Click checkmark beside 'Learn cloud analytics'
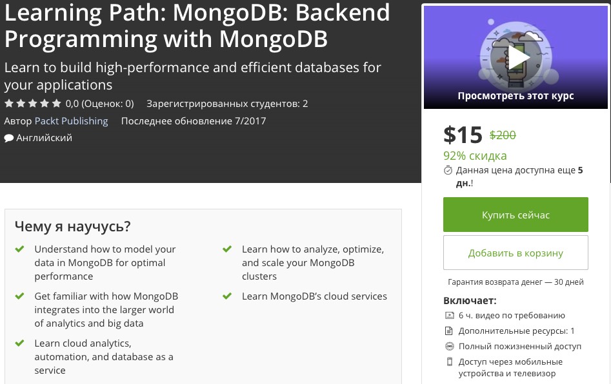Image resolution: width=611 pixels, height=384 pixels. [20, 343]
